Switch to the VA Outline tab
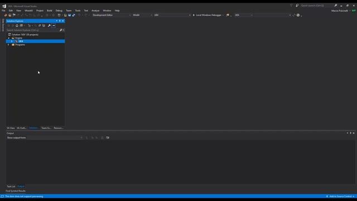This screenshot has width=357, height=201. point(22,128)
